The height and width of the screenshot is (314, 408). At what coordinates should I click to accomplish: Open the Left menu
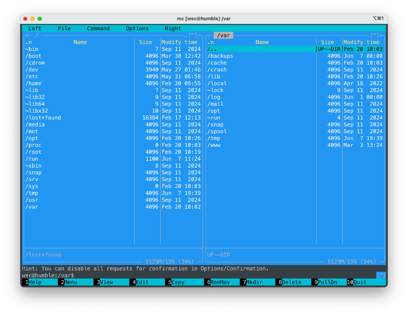(35, 29)
